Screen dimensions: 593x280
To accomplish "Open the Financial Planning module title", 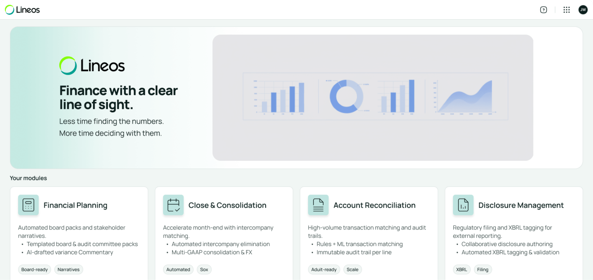I will pos(75,205).
